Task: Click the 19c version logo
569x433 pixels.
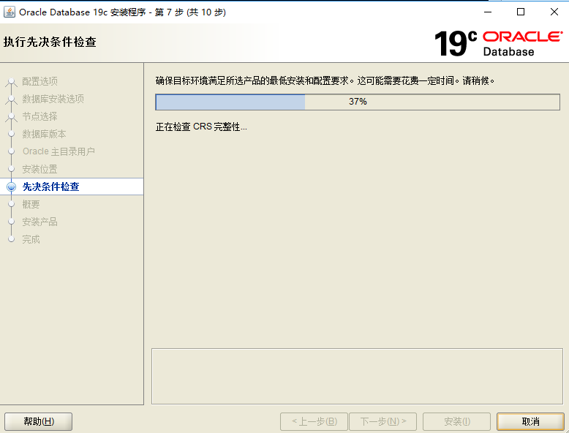Action: click(x=455, y=44)
